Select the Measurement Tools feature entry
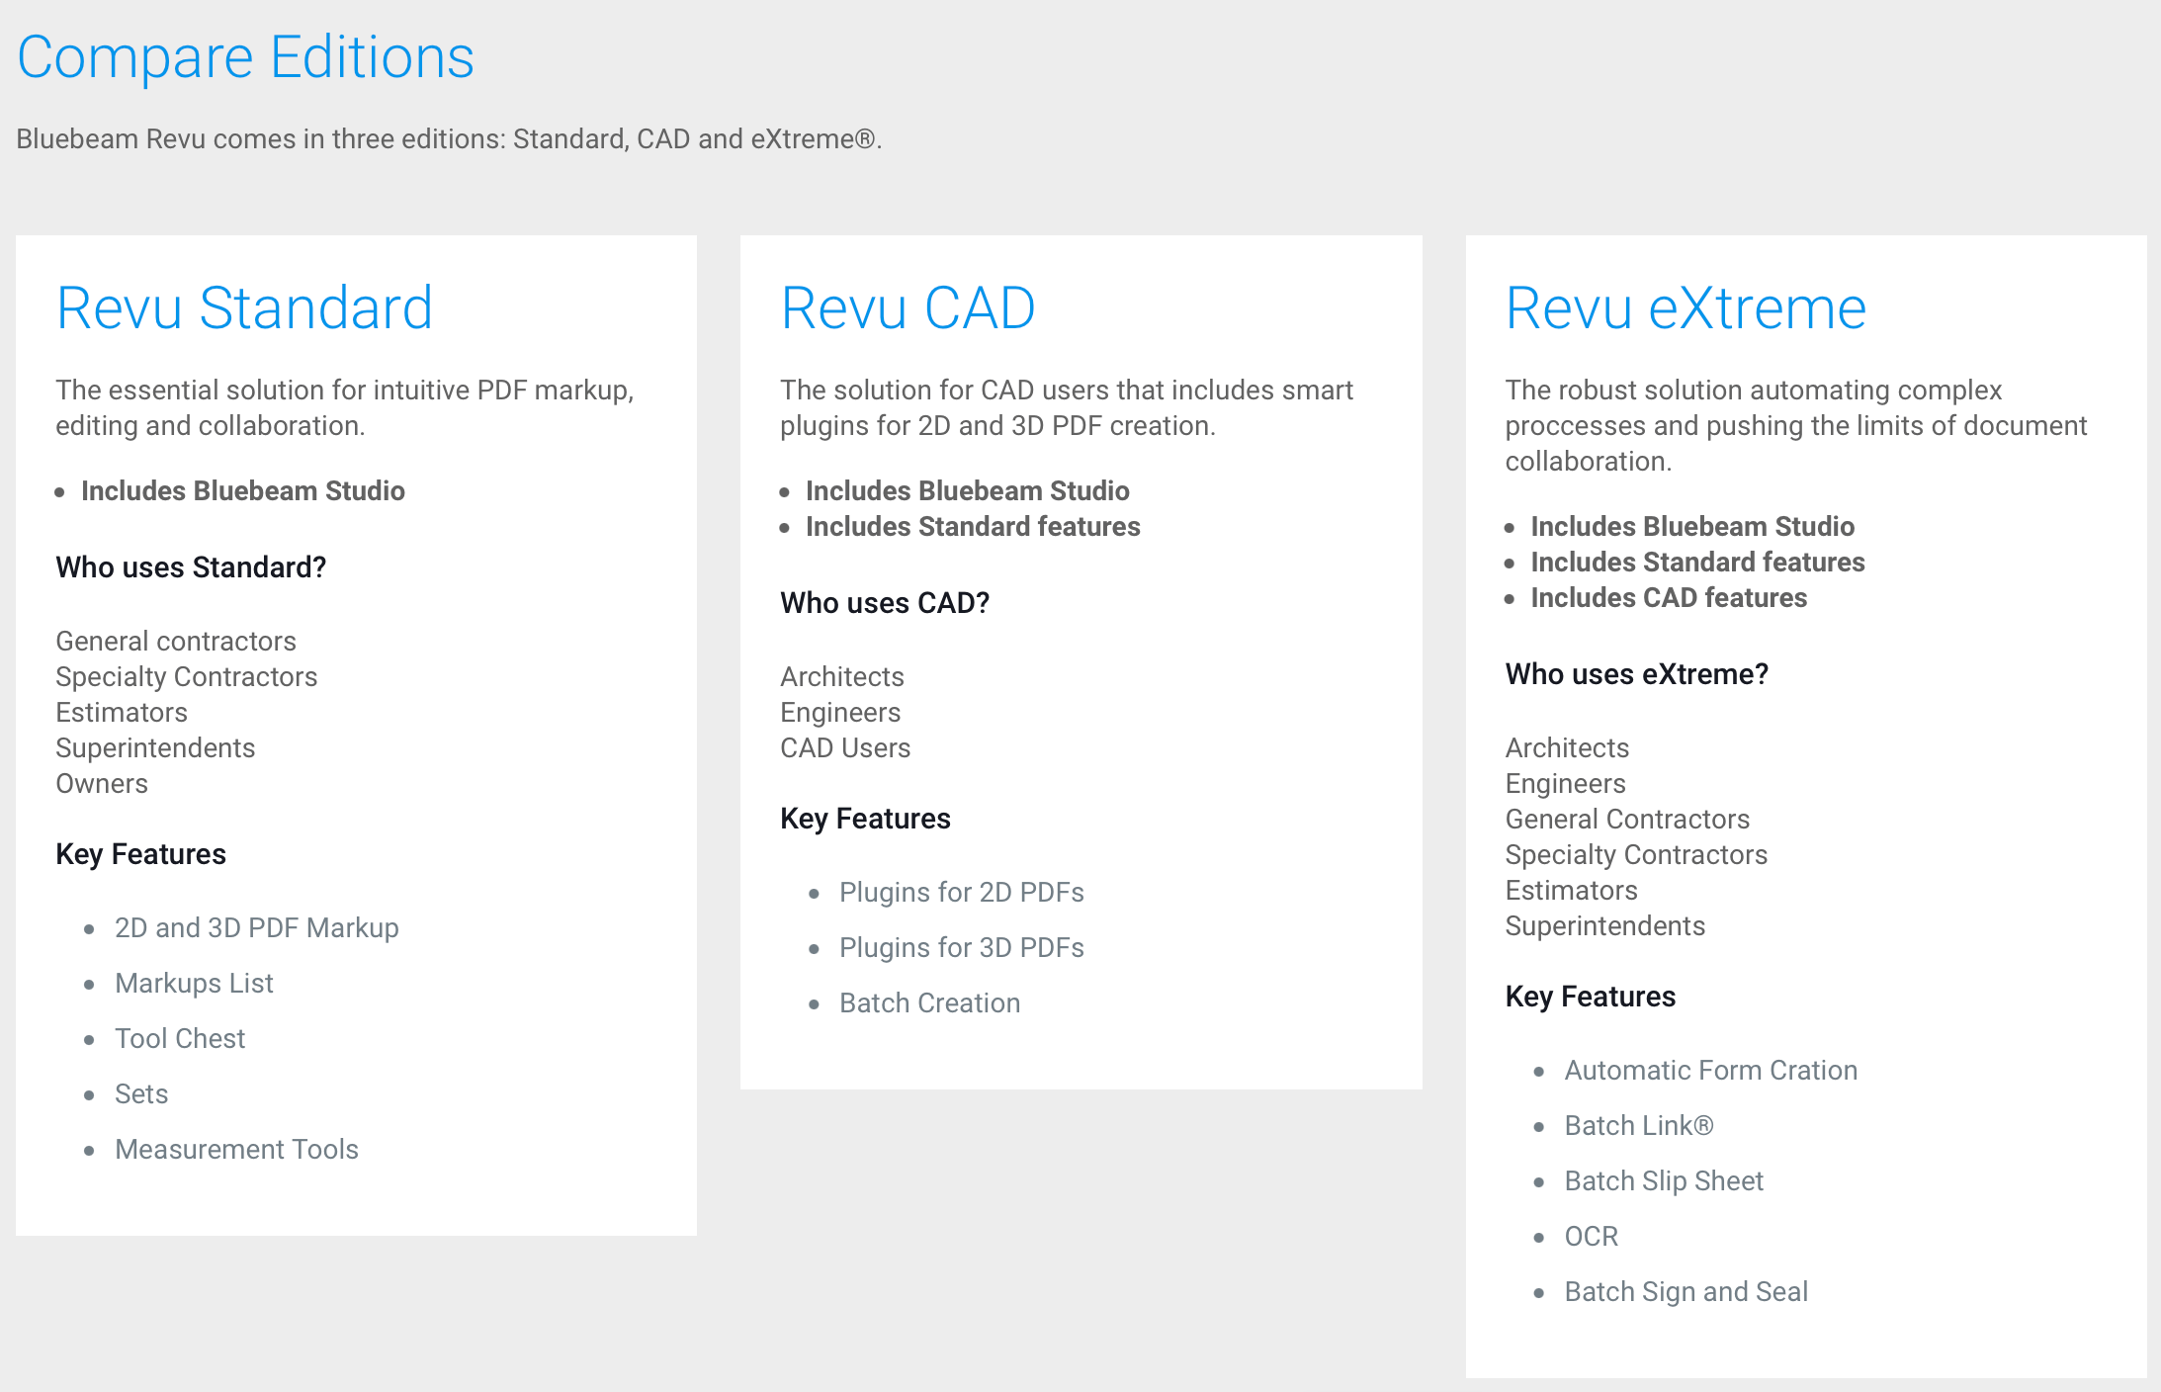This screenshot has height=1392, width=2161. tap(236, 1149)
